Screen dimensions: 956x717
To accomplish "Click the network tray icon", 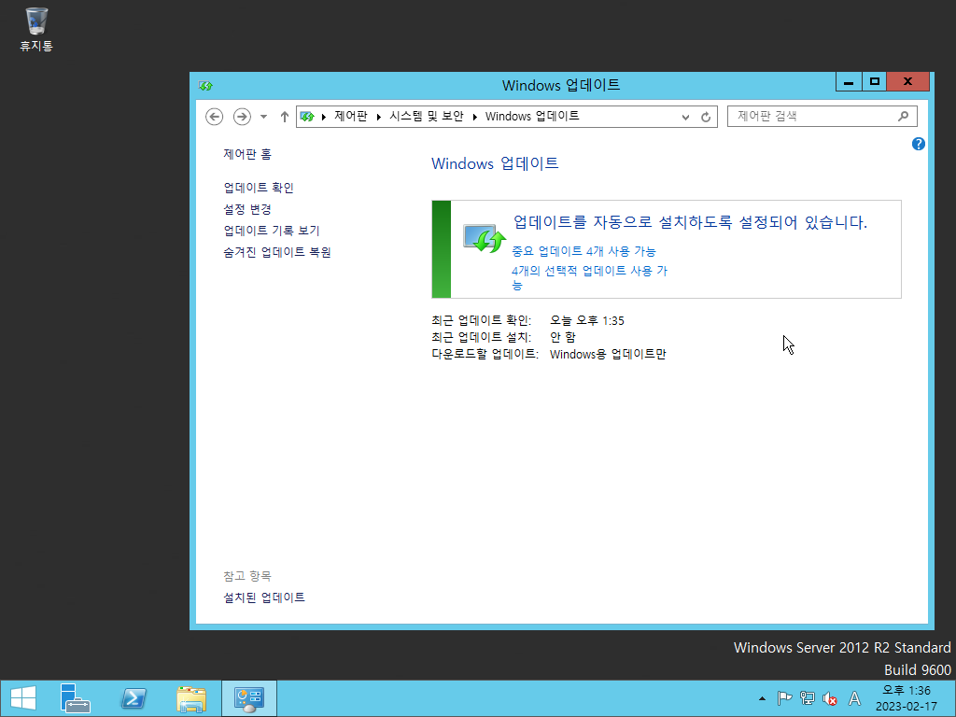I will pyautogui.click(x=808, y=698).
